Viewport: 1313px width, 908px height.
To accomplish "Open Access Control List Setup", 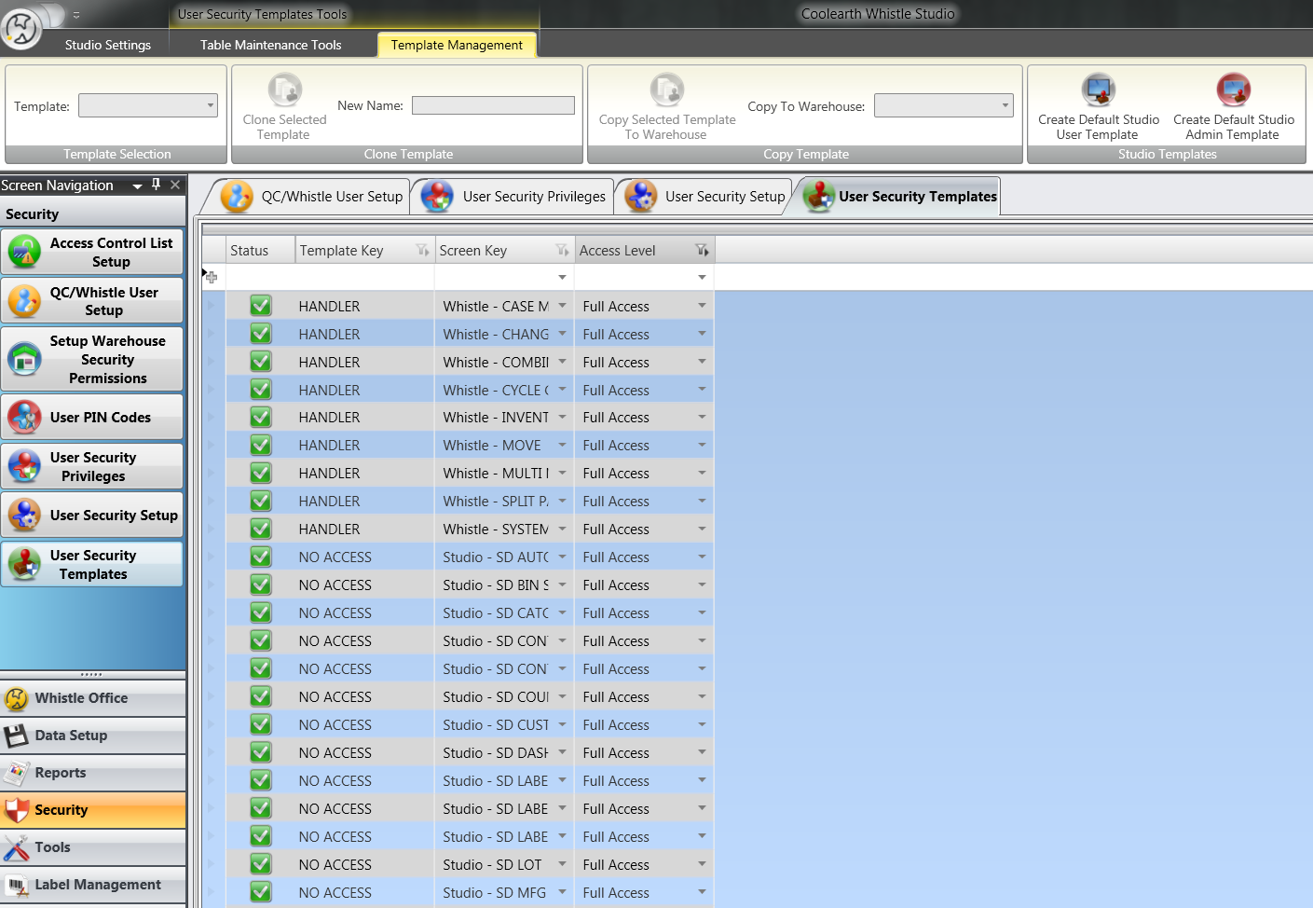I will coord(92,252).
